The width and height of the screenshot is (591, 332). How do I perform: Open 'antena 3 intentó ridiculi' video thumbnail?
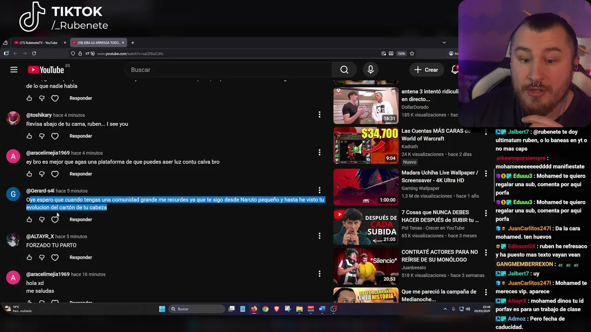click(x=366, y=106)
